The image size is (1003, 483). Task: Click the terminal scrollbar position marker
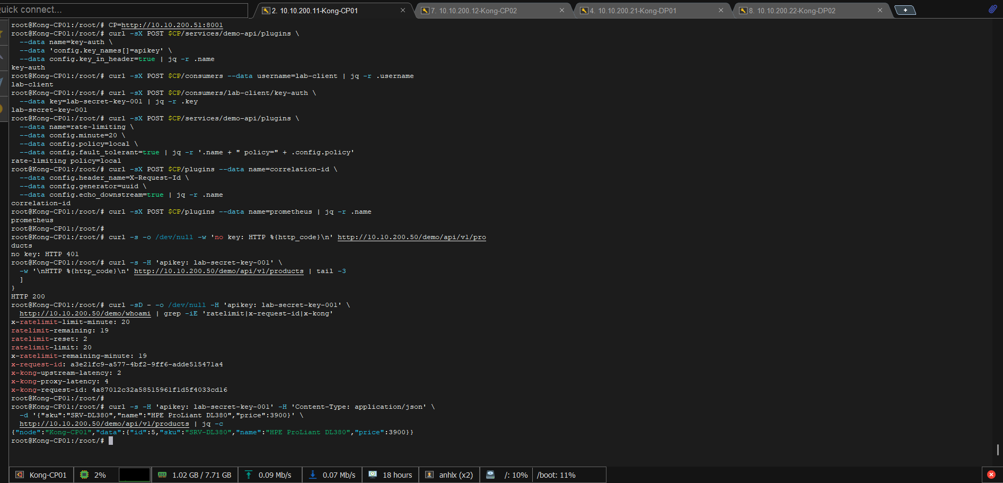click(998, 450)
